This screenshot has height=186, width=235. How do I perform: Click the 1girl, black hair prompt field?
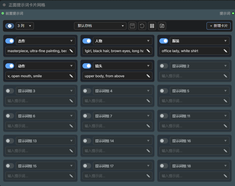(x=117, y=51)
